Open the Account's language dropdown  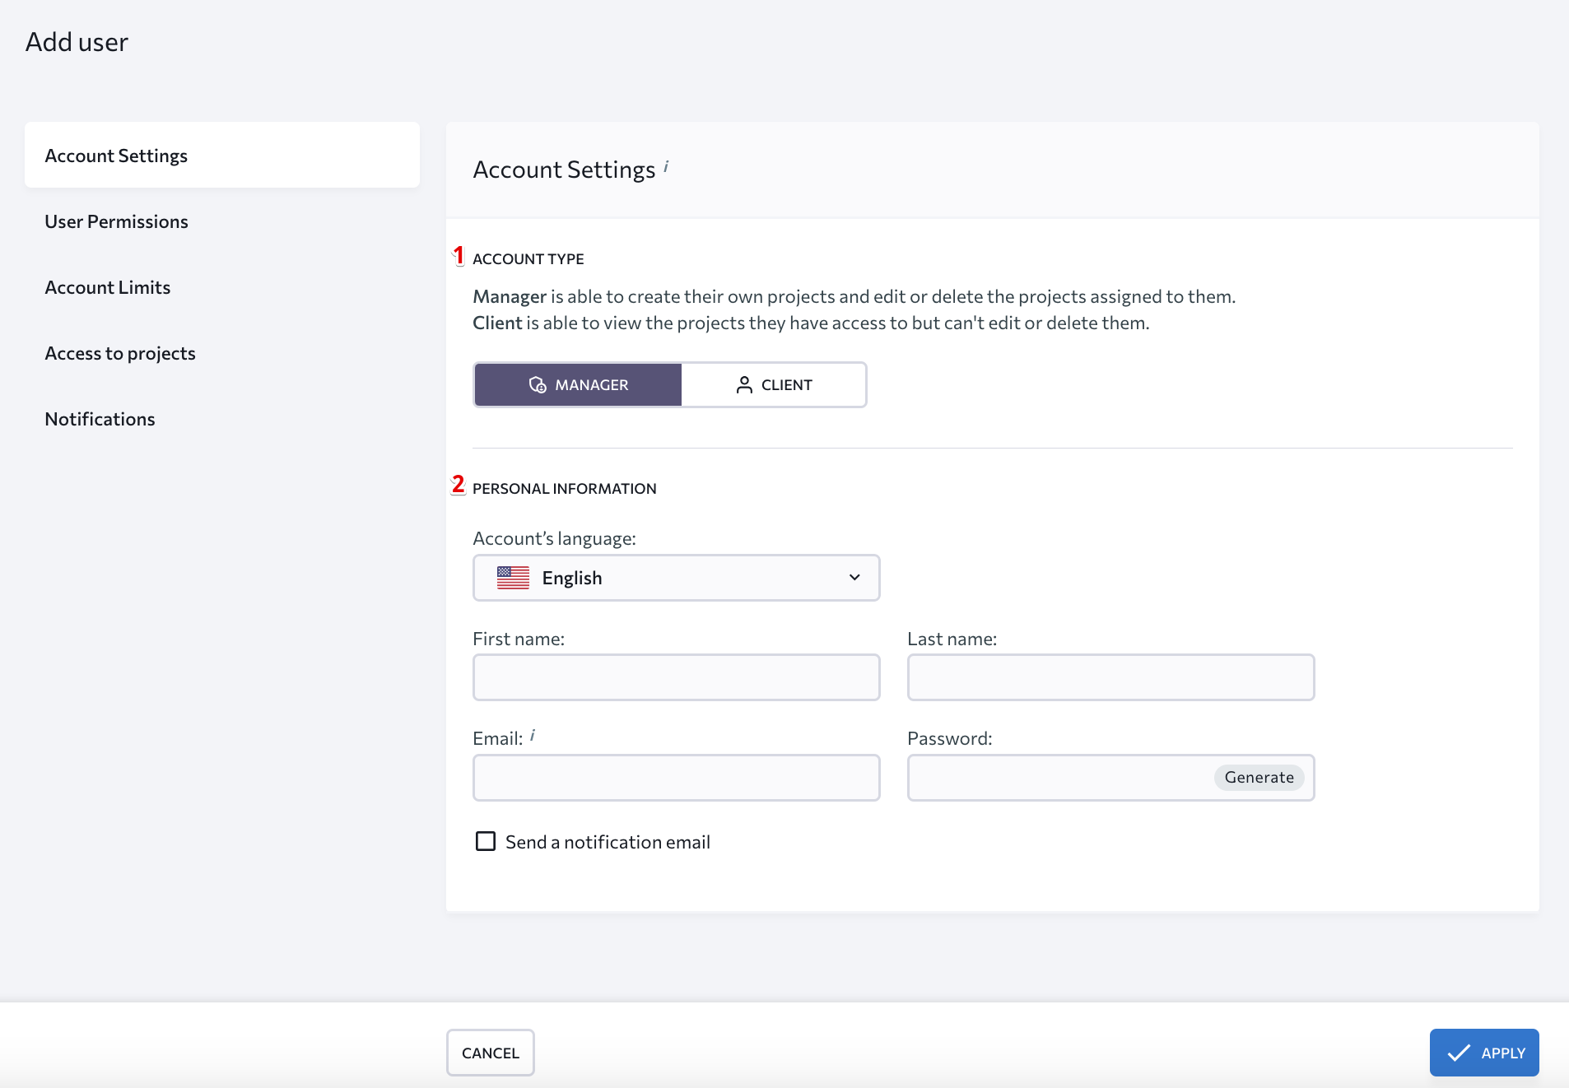click(676, 578)
